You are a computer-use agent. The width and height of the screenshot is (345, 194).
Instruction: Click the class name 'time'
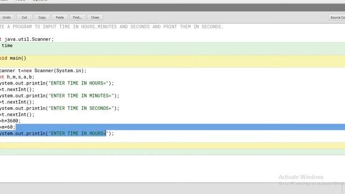point(7,45)
